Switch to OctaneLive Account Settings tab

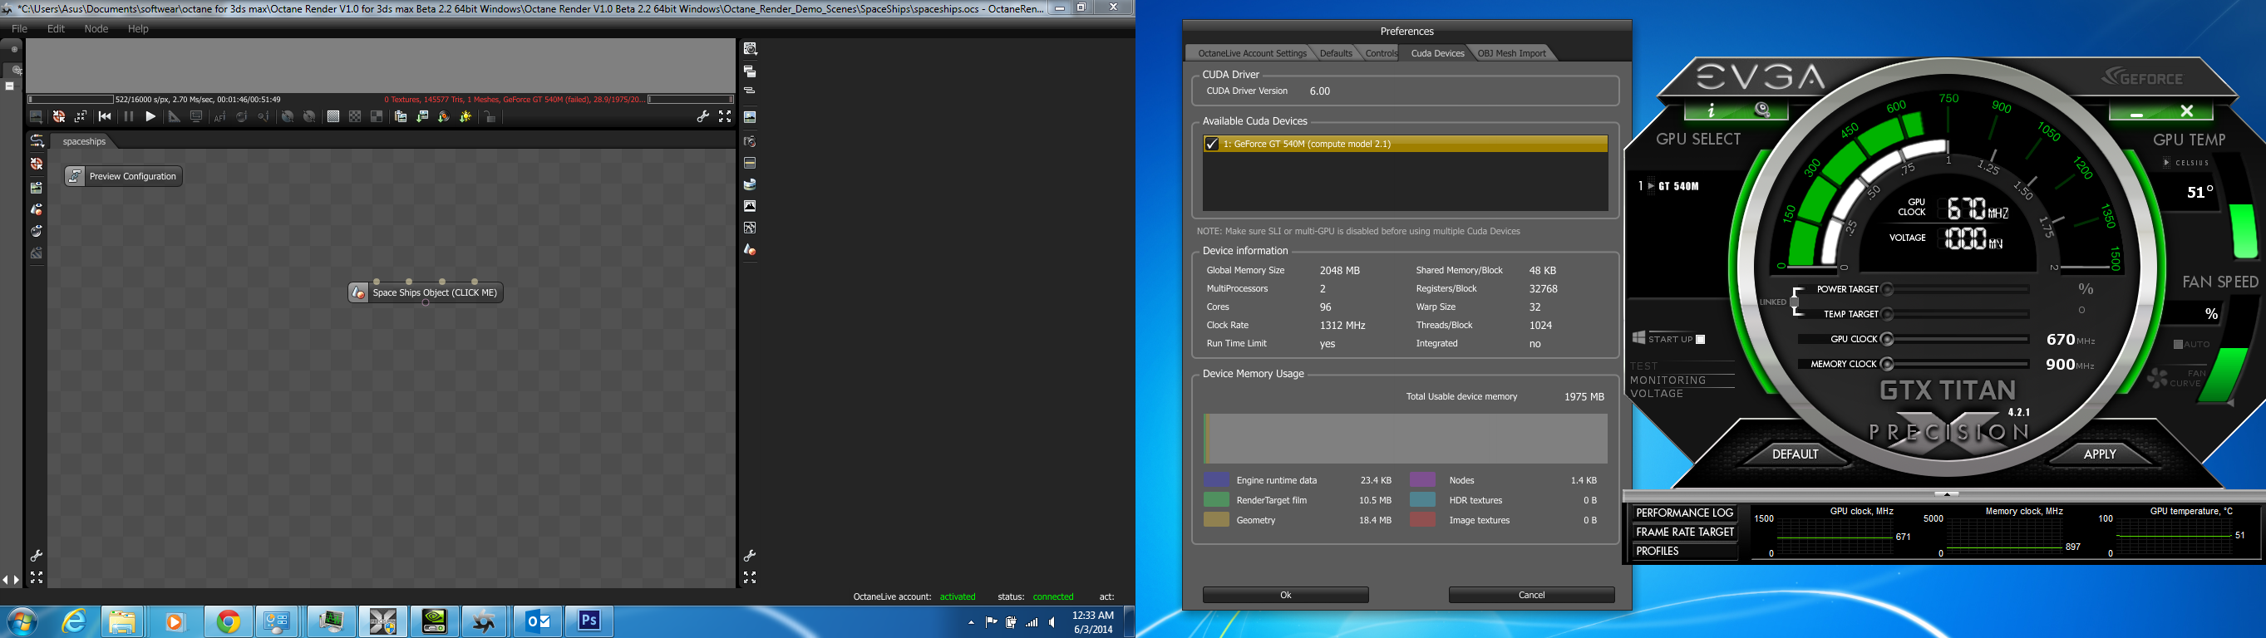tap(1252, 54)
